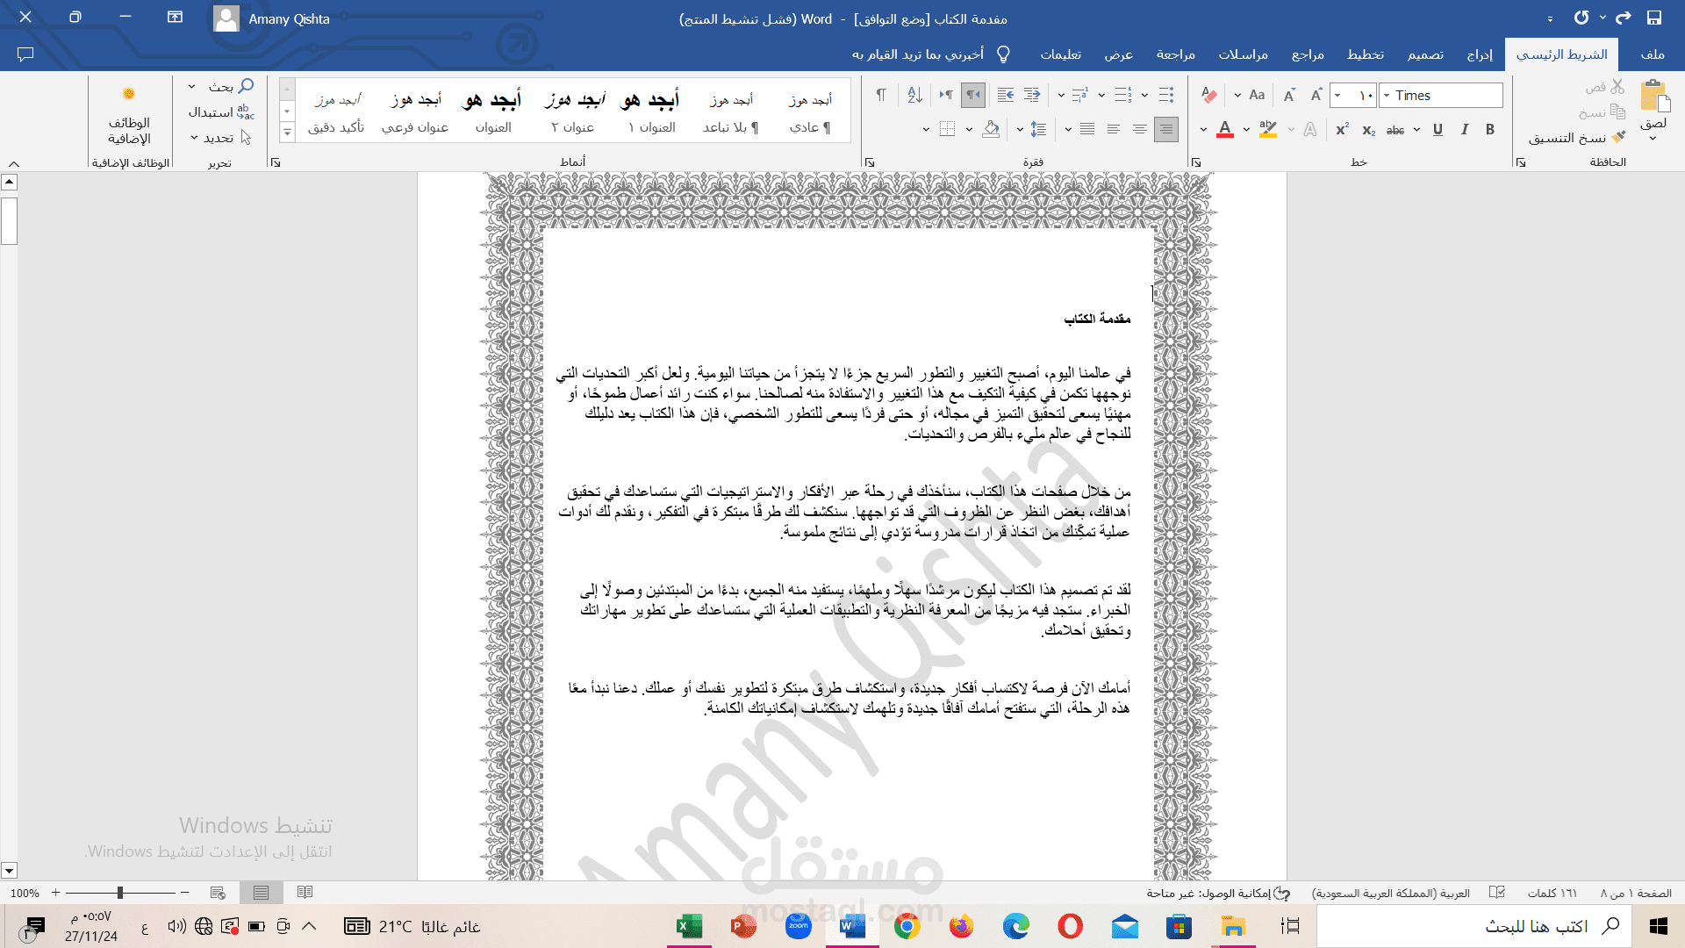Click the Format Painter brush icon
This screenshot has width=1685, height=948.
1619,137
